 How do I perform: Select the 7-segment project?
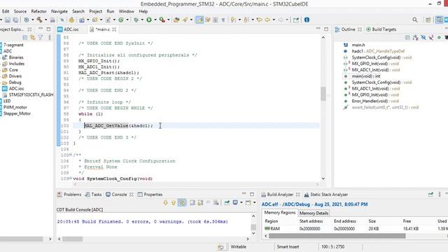click(x=13, y=45)
